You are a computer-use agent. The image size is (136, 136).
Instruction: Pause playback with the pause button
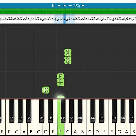click(53, 6)
